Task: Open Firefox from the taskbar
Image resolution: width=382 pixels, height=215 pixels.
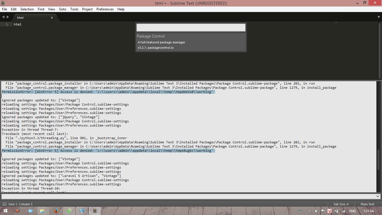Action: point(56,211)
